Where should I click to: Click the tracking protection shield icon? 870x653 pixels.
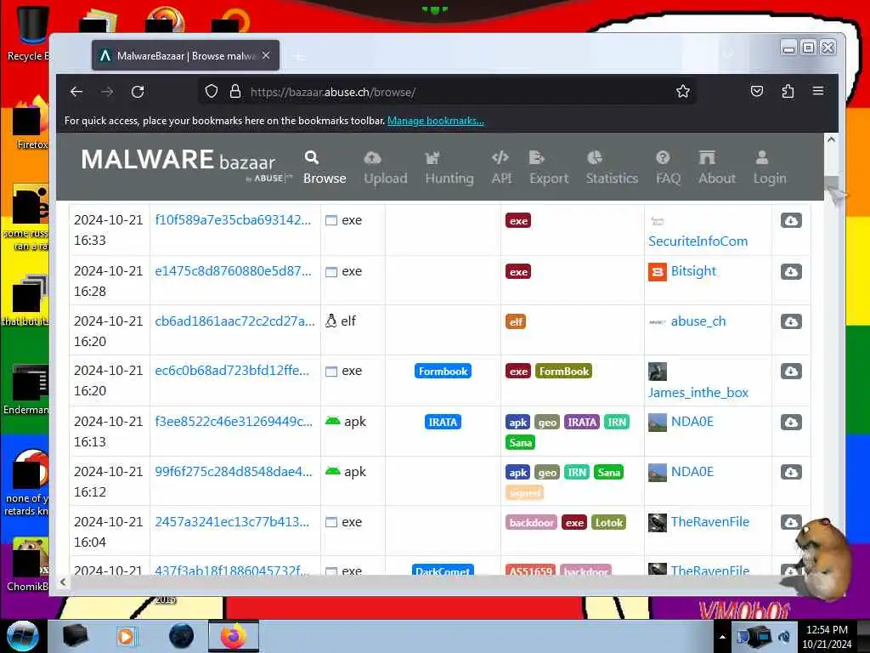tap(212, 92)
